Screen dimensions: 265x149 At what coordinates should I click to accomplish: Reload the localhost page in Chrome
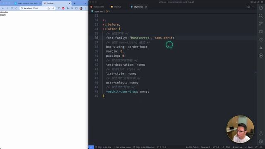12,8
